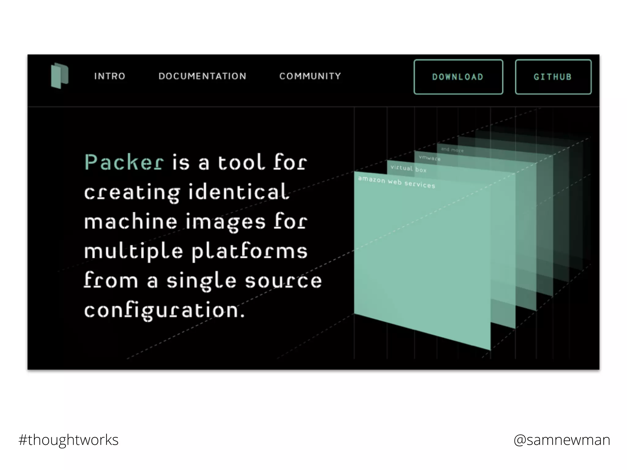This screenshot has height=470, width=627.
Task: Select the 'vmware' panel label
Action: pyautogui.click(x=430, y=158)
